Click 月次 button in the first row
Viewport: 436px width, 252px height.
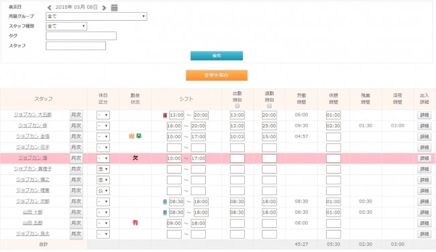[76, 115]
